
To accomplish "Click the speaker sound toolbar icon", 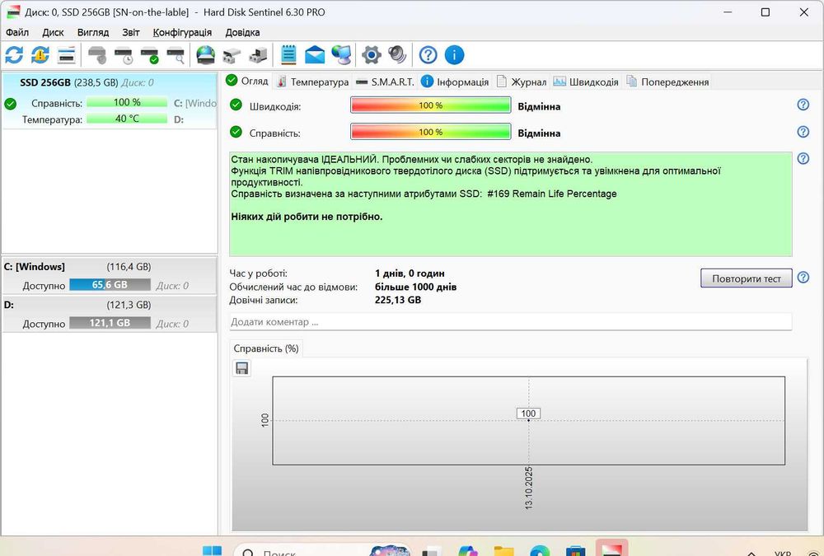I will [397, 54].
